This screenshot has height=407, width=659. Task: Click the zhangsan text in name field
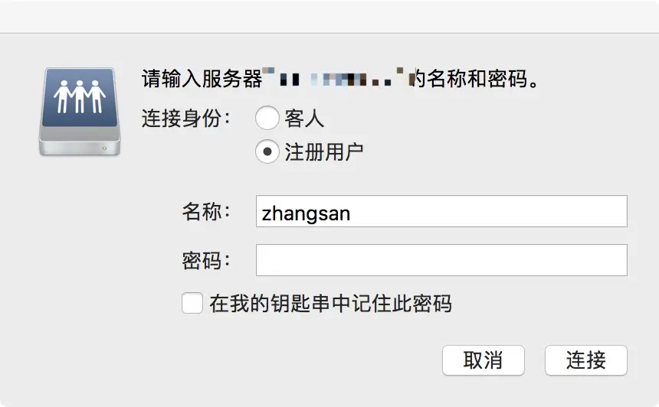click(306, 213)
